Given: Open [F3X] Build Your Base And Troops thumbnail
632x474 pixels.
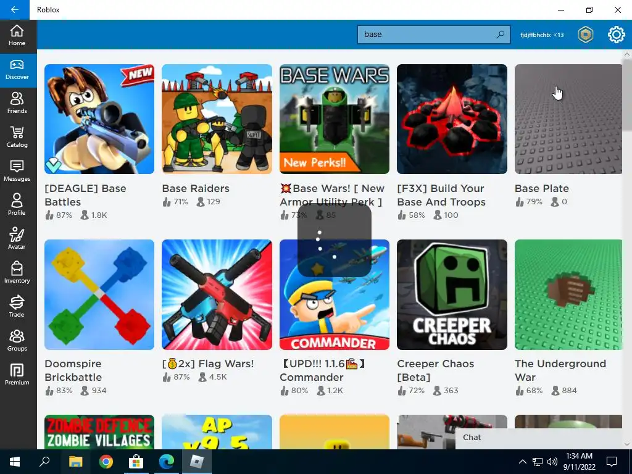Looking at the screenshot, I should click(x=452, y=119).
